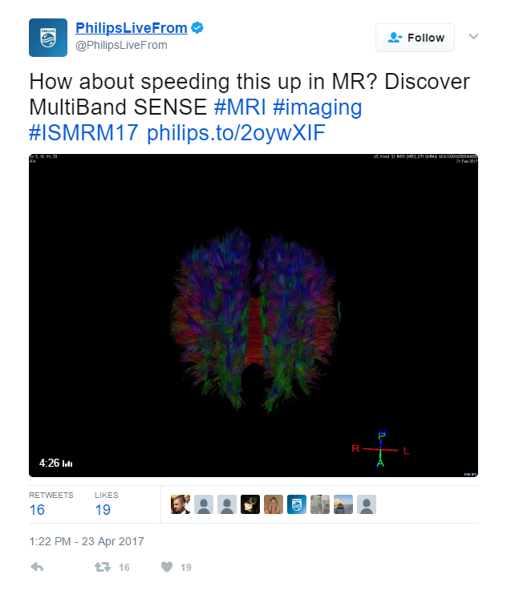Visit the philips.to/2oywXIF link
This screenshot has width=507, height=599.
(x=236, y=133)
